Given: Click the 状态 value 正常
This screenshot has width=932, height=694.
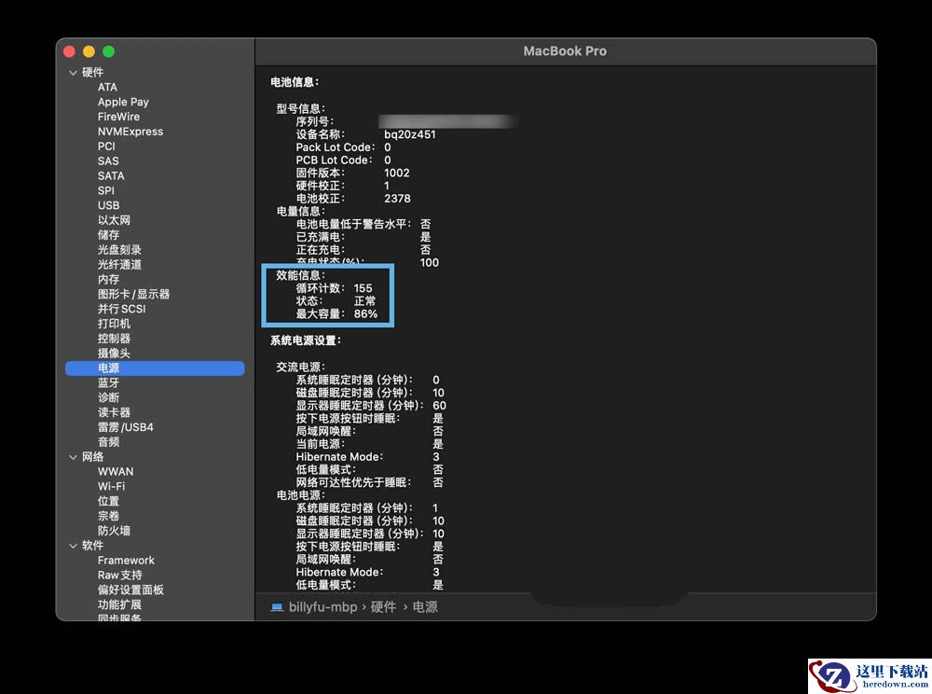Looking at the screenshot, I should [x=365, y=301].
